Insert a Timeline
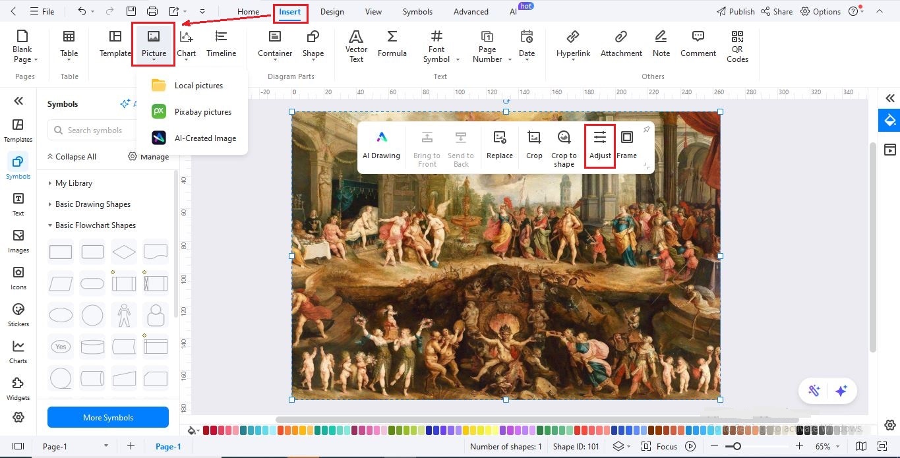Image resolution: width=900 pixels, height=458 pixels. (x=221, y=44)
